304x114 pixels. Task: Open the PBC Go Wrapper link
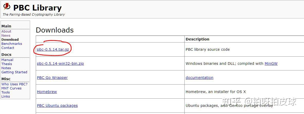52,78
